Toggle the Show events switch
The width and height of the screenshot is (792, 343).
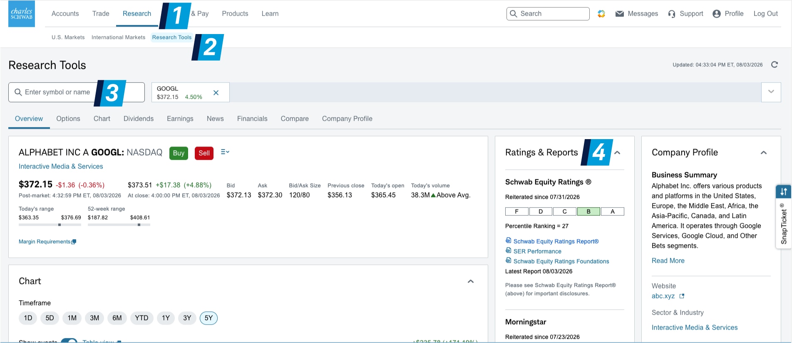tap(69, 341)
